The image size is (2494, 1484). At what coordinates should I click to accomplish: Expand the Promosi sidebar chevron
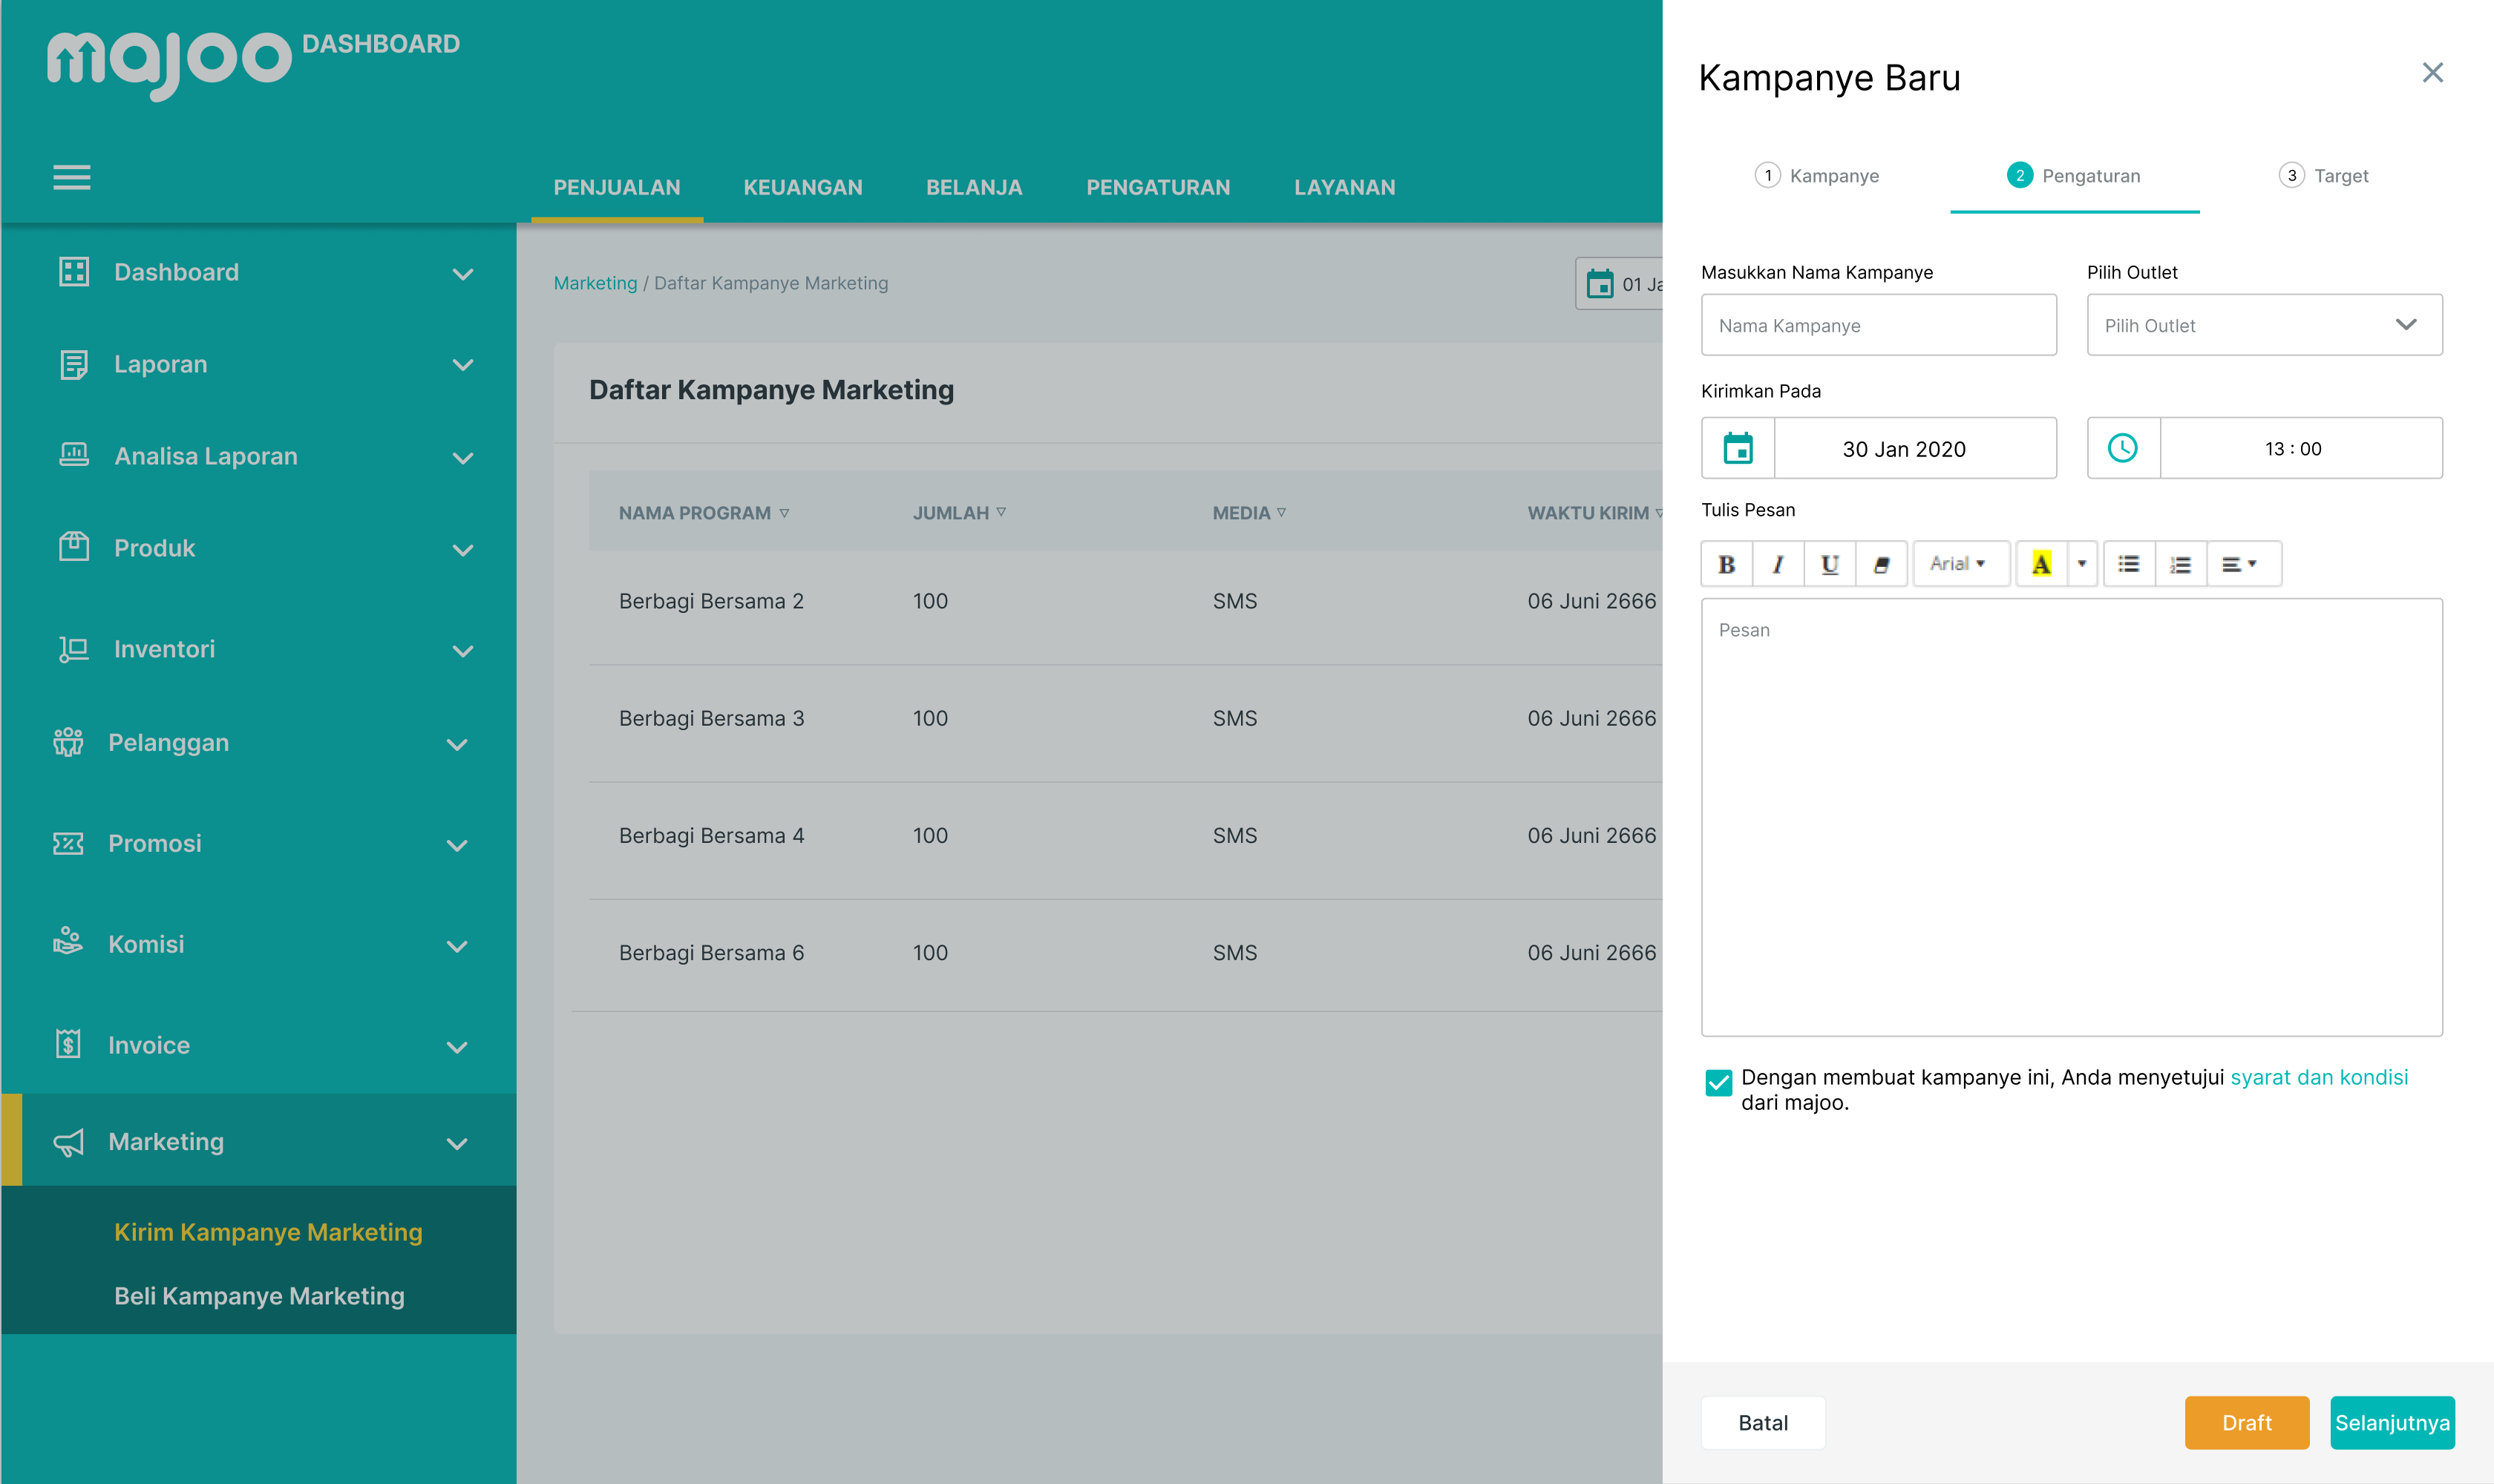[x=457, y=846]
